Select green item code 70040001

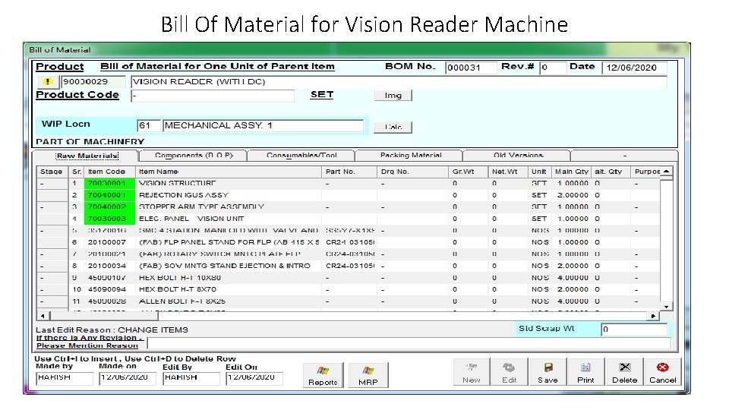pos(109,195)
